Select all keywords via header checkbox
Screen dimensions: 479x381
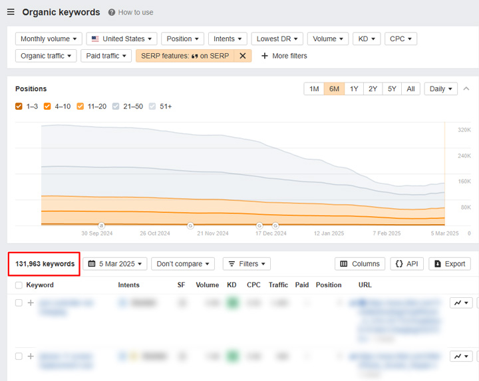point(19,285)
